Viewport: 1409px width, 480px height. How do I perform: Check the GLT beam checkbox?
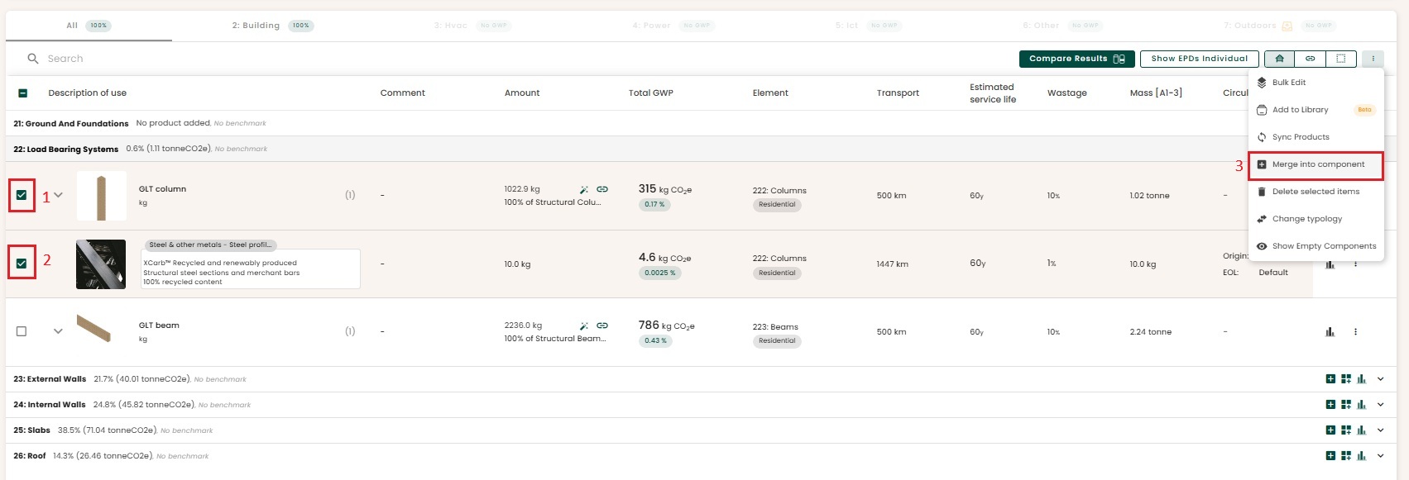[x=22, y=331]
